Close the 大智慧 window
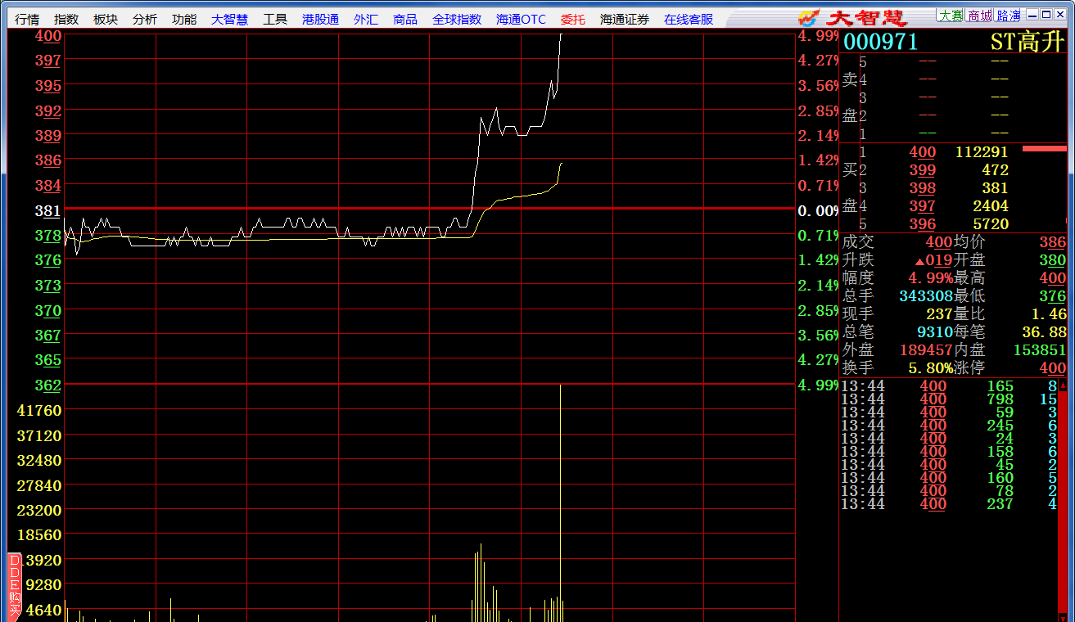The height and width of the screenshot is (622, 1075). pos(1059,15)
